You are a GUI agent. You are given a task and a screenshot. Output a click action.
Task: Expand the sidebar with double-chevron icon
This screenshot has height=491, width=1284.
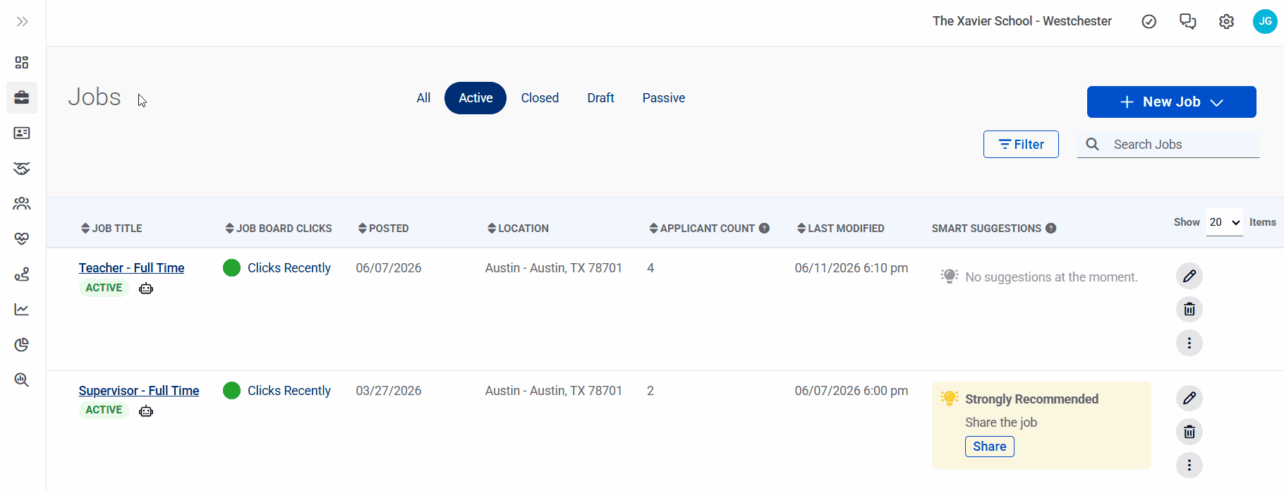coord(22,22)
